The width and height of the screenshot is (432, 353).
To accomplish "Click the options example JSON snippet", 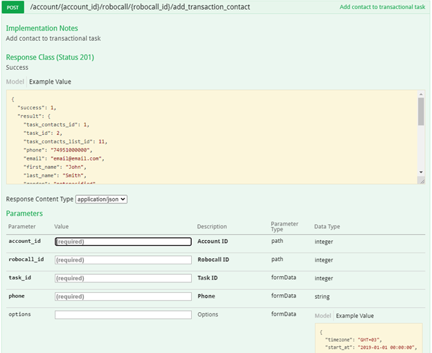I will coord(368,338).
